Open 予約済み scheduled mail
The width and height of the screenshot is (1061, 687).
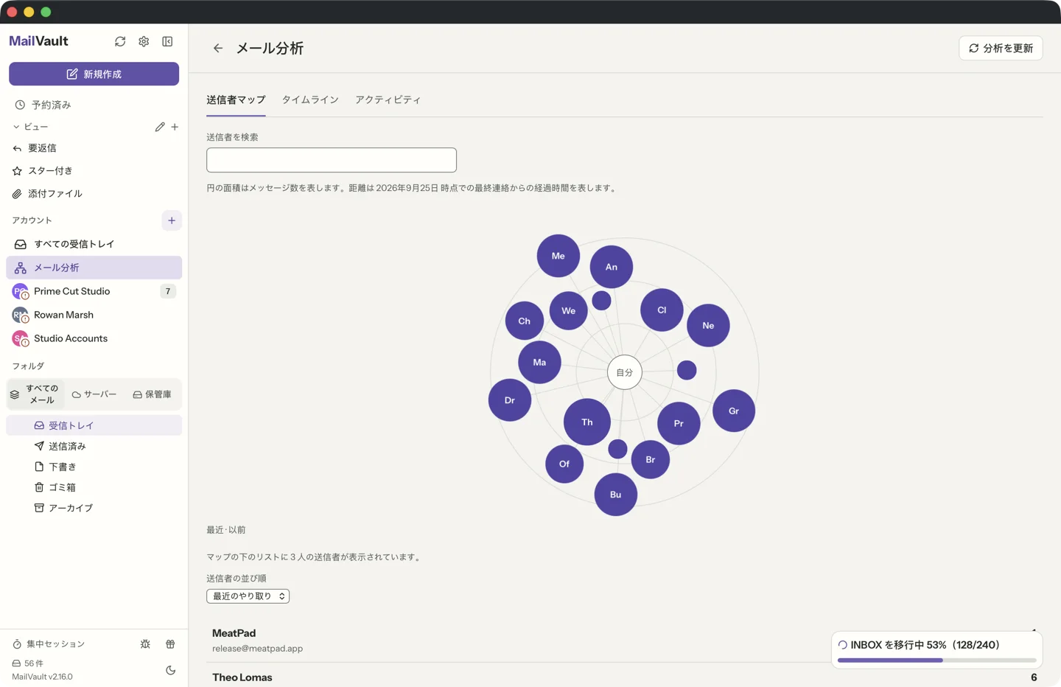click(x=94, y=105)
